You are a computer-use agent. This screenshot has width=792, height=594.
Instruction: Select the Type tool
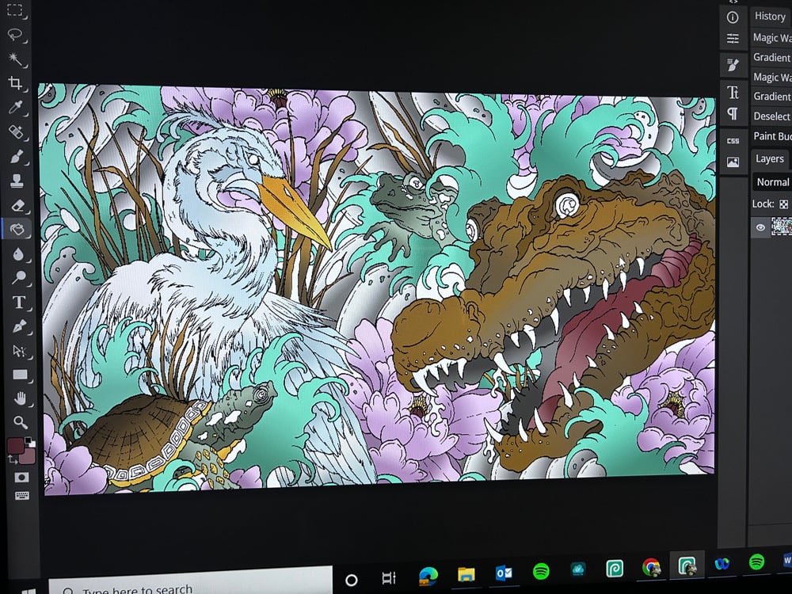point(18,302)
